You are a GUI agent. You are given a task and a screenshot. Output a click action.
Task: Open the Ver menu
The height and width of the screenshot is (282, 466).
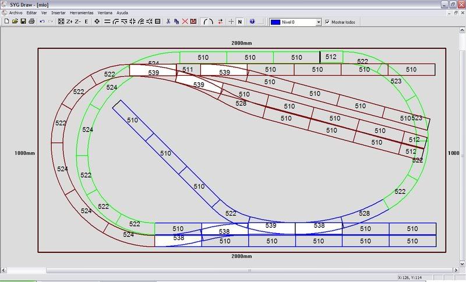44,13
